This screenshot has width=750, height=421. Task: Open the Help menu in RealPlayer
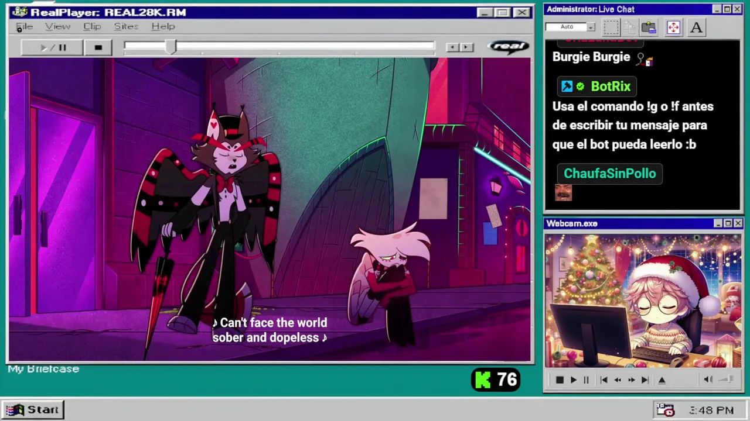pyautogui.click(x=163, y=26)
